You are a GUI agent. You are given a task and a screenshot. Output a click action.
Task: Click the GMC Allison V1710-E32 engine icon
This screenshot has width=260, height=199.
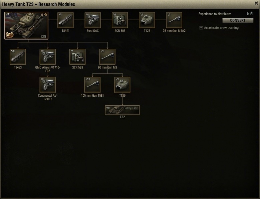48,57
